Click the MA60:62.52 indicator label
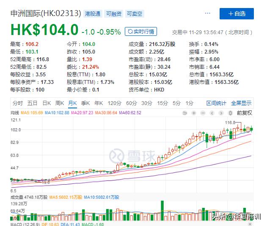Viewport: 267px width, 226px height. 130,113
